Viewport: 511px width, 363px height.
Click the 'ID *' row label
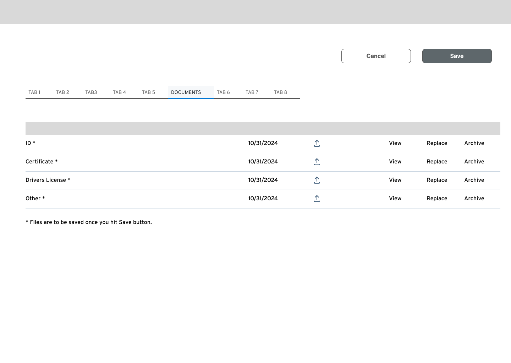tap(31, 143)
